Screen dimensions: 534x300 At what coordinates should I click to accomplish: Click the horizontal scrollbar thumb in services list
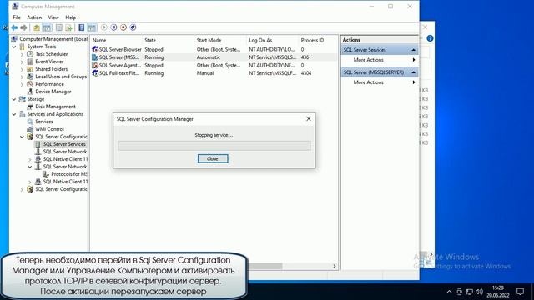[x=265, y=266]
